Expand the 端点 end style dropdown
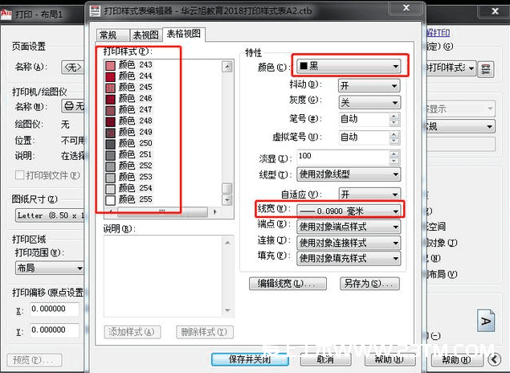The height and width of the screenshot is (373, 510). [x=348, y=227]
